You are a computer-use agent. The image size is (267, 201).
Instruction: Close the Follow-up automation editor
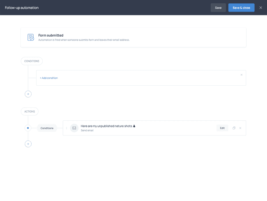[261, 8]
